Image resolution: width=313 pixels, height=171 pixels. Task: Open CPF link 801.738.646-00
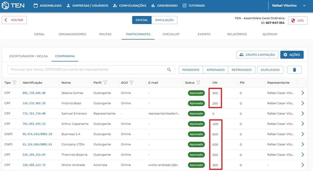34,93
